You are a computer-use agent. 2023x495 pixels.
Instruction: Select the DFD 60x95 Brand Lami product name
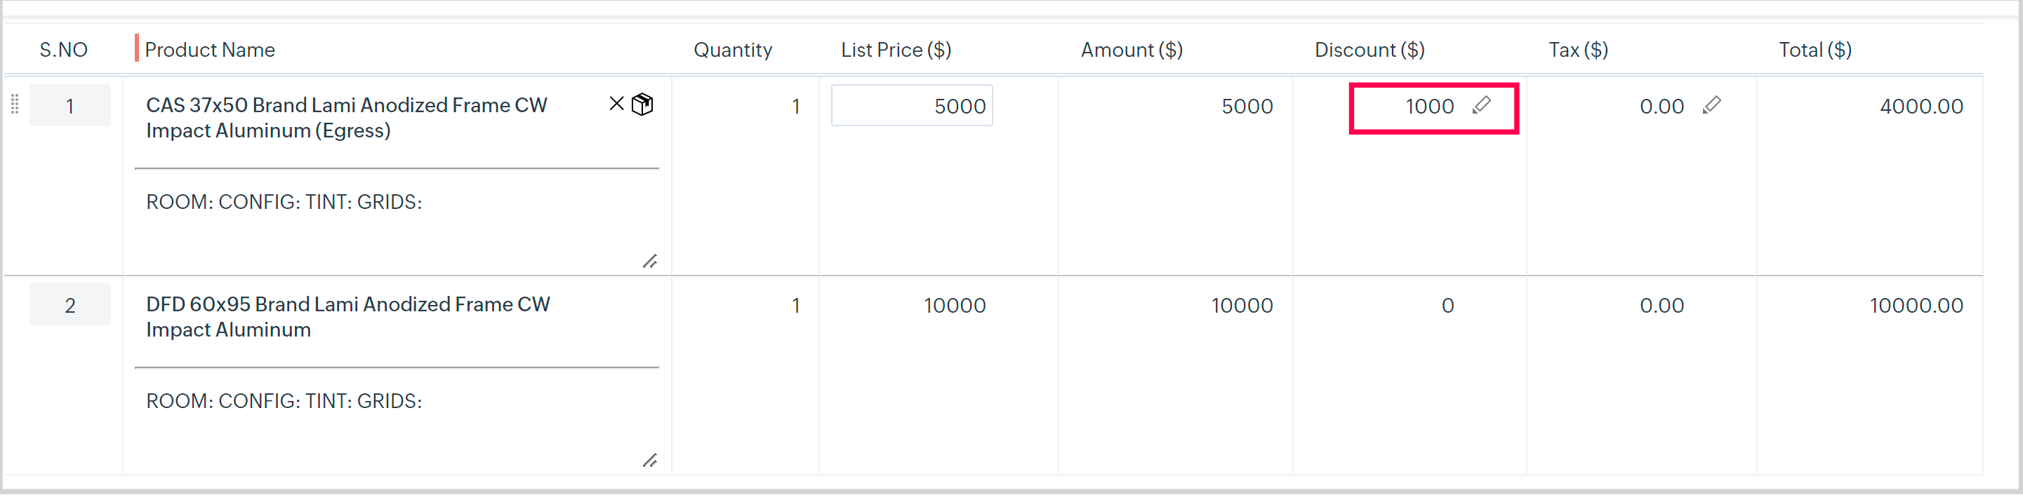[348, 317]
